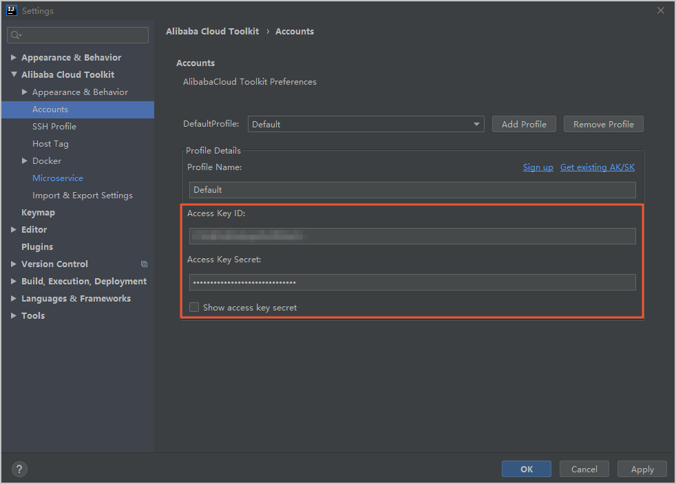Collapse the Alibaba Cloud Toolkit tree node
Screen dimensions: 676x484
tap(14, 75)
